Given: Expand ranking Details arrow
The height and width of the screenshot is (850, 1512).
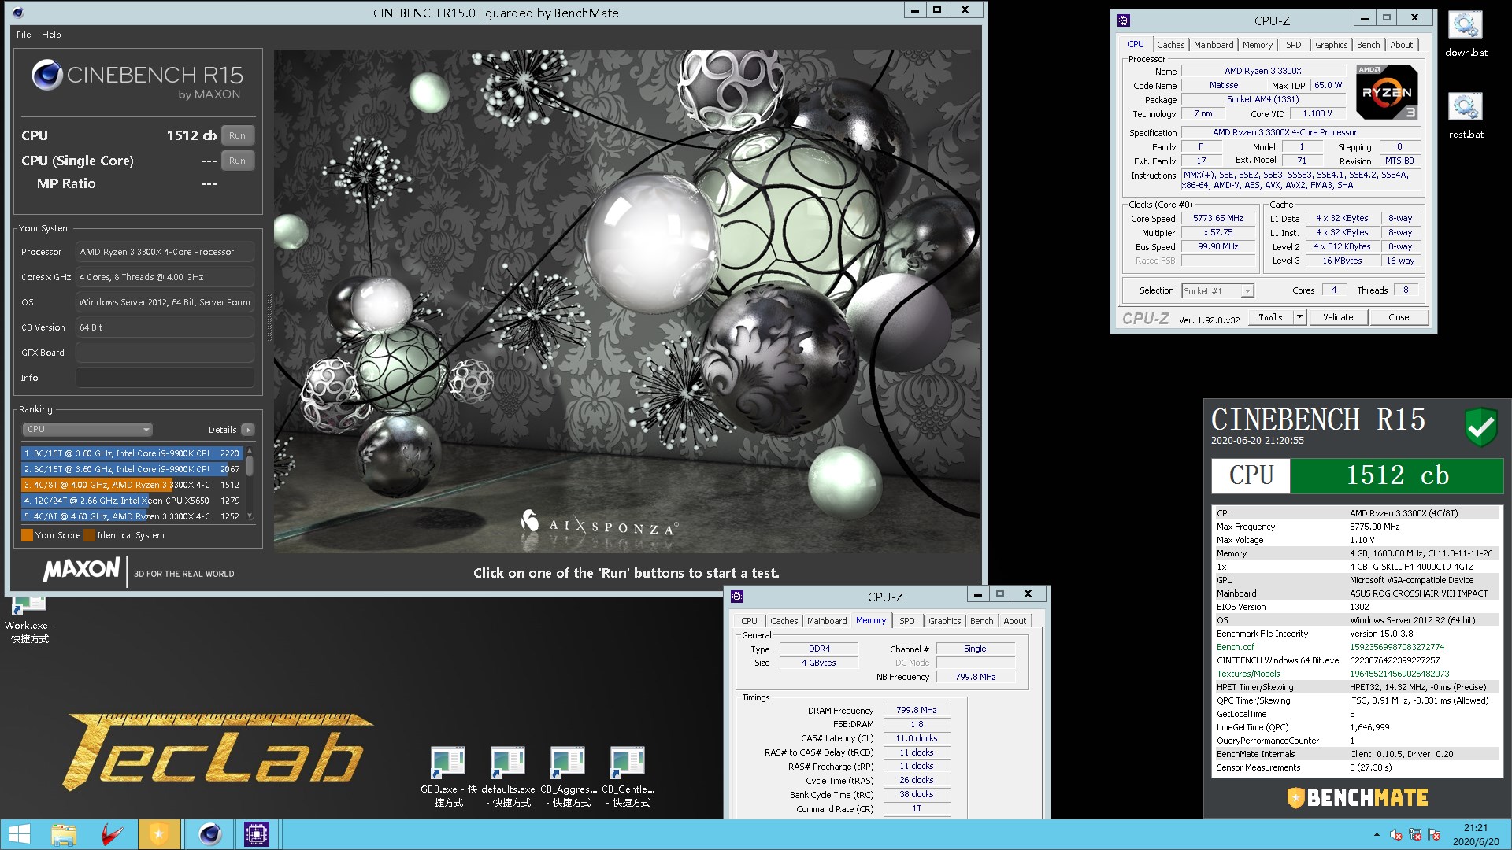Looking at the screenshot, I should [247, 430].
